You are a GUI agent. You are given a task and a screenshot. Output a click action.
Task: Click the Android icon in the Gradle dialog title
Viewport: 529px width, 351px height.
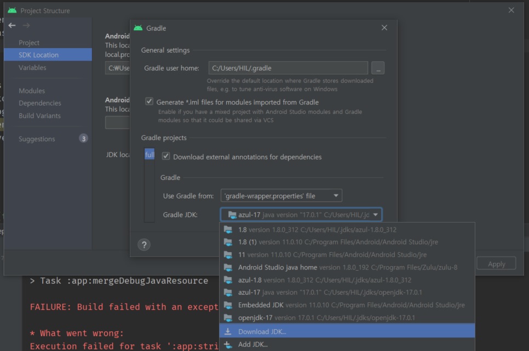click(x=139, y=28)
